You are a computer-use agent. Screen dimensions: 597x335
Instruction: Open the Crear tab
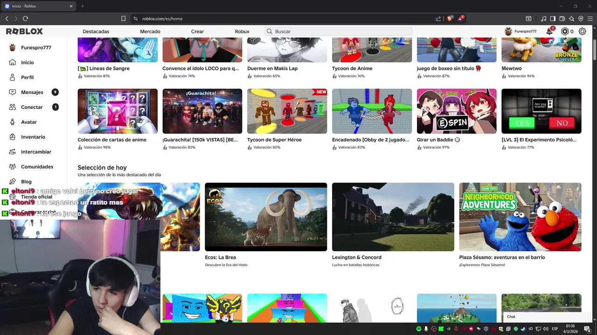[x=197, y=32]
